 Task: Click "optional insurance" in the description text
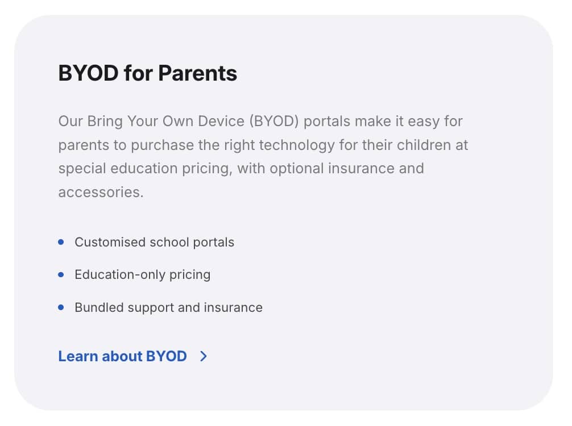(x=333, y=169)
